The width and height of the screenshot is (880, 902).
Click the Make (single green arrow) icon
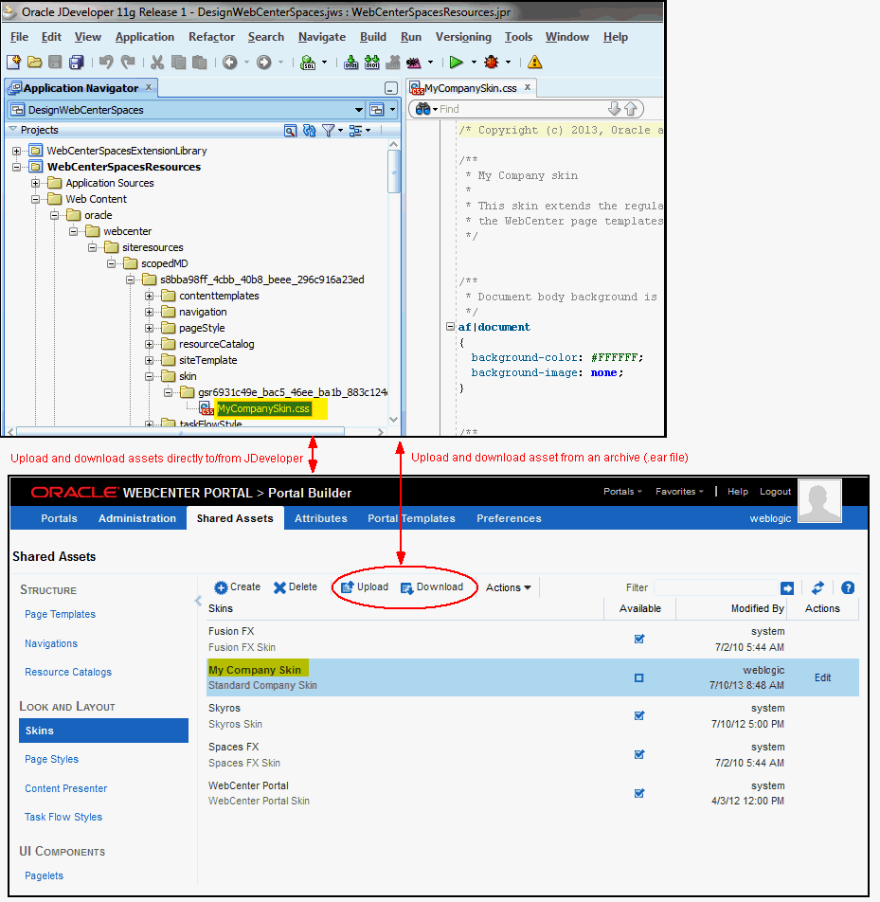[x=350, y=63]
